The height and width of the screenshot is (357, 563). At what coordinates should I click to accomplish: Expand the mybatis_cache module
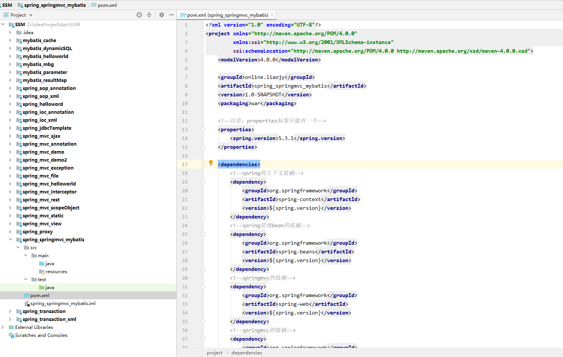10,40
